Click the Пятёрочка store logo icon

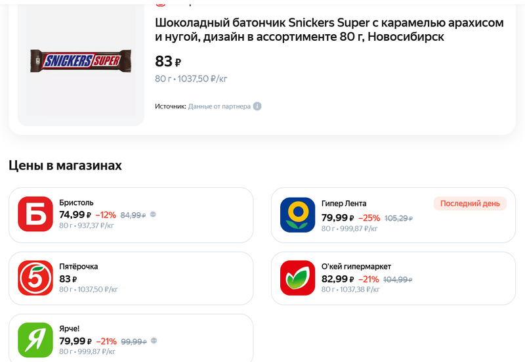click(x=35, y=278)
